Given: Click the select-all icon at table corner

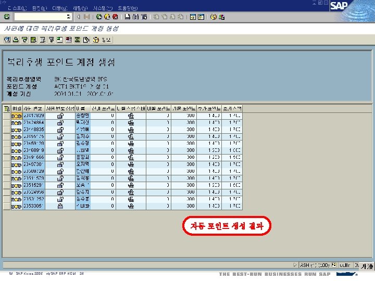Looking at the screenshot, I should click(x=7, y=109).
